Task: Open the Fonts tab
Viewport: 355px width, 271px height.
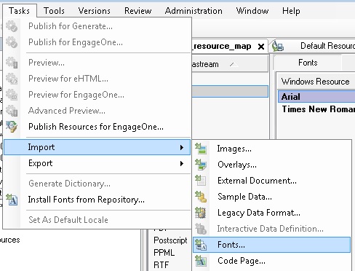Action: pos(308,63)
